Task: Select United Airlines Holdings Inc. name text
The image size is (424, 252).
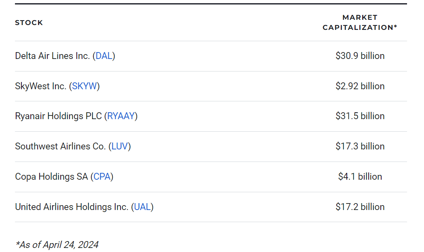Action: click(x=72, y=207)
